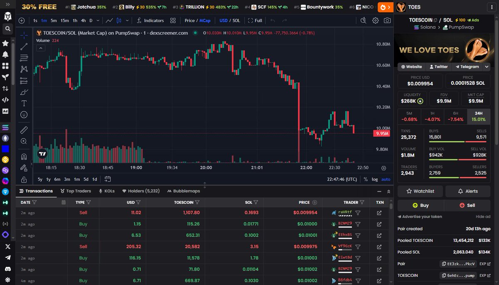Open chart settings gear icon
This screenshot has width=499, height=285.
pyautogui.click(x=375, y=20)
